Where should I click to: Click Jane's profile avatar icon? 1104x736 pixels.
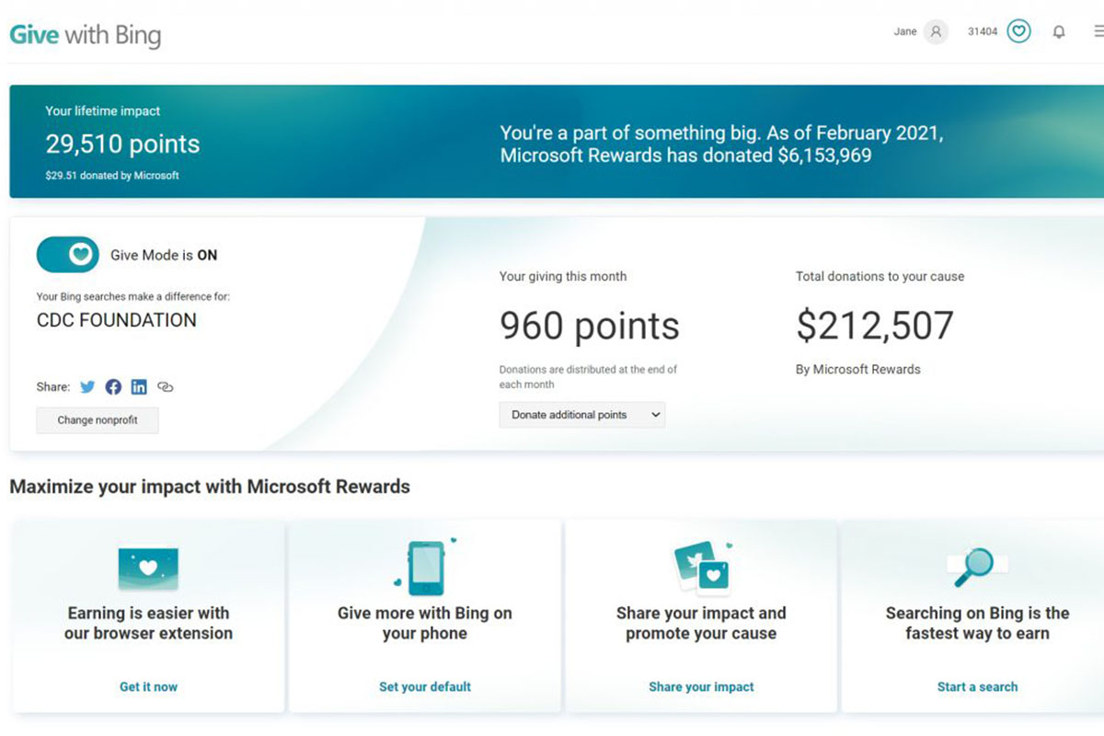pyautogui.click(x=936, y=32)
